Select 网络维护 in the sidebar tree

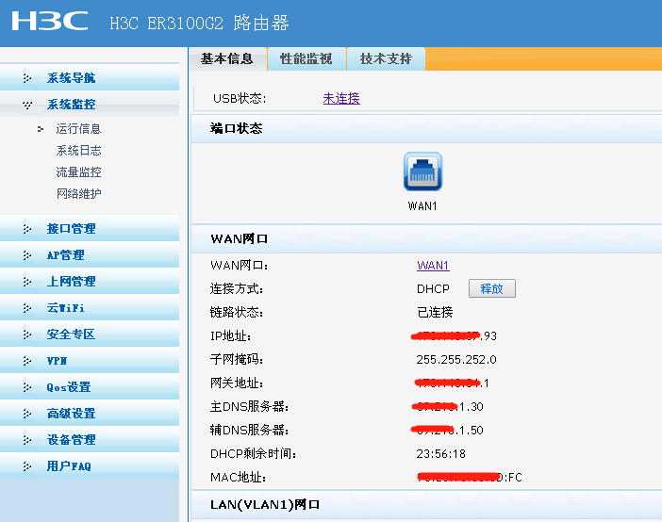click(x=78, y=194)
